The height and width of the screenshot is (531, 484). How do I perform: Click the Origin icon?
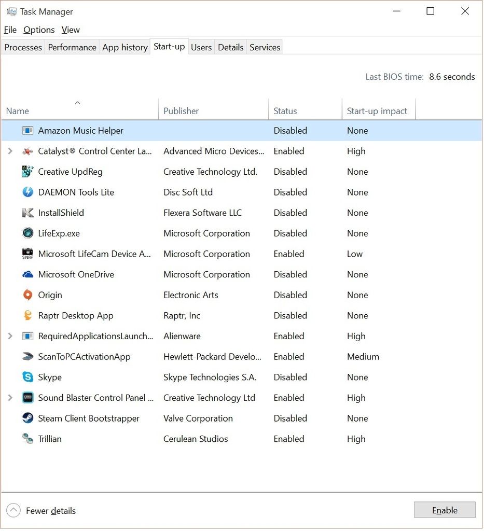click(x=28, y=295)
